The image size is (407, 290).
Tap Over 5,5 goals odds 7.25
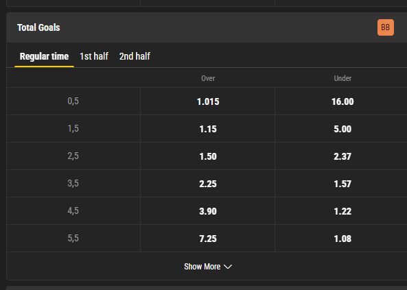click(x=208, y=239)
